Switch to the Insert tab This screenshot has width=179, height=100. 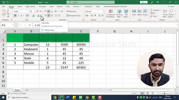click(x=19, y=6)
